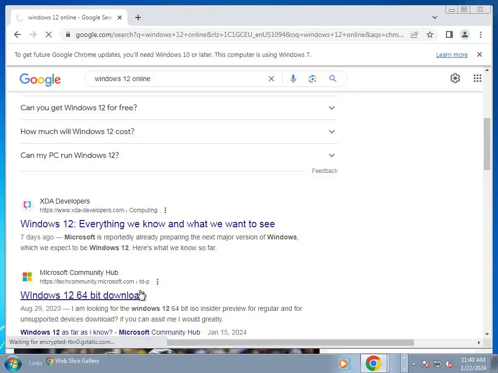
Task: Search by image with Google Lens icon
Action: [313, 79]
